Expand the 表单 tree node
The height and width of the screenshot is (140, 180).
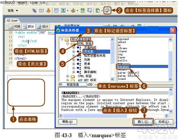pyautogui.click(x=74, y=64)
